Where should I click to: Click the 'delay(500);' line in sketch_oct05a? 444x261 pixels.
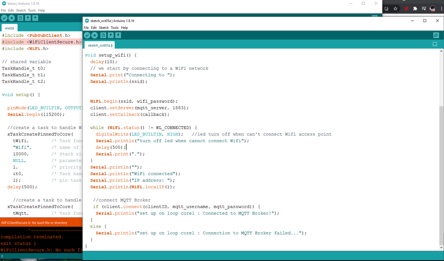(x=111, y=147)
